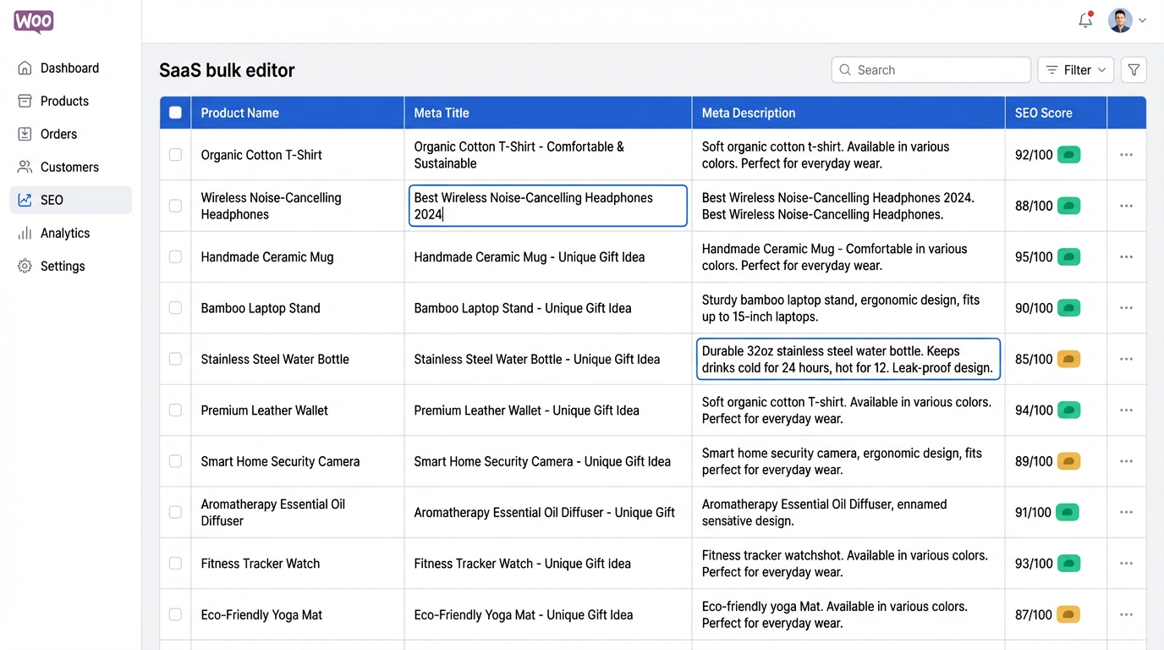Viewport: 1164px width, 650px height.
Task: Click the Dashboard home icon
Action: coord(25,68)
